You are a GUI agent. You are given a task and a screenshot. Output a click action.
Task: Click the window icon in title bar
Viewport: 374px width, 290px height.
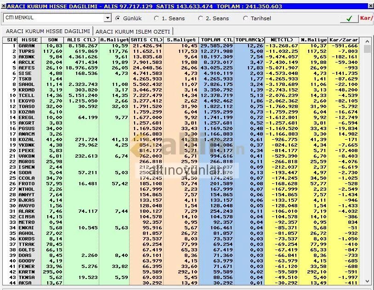[3, 6]
